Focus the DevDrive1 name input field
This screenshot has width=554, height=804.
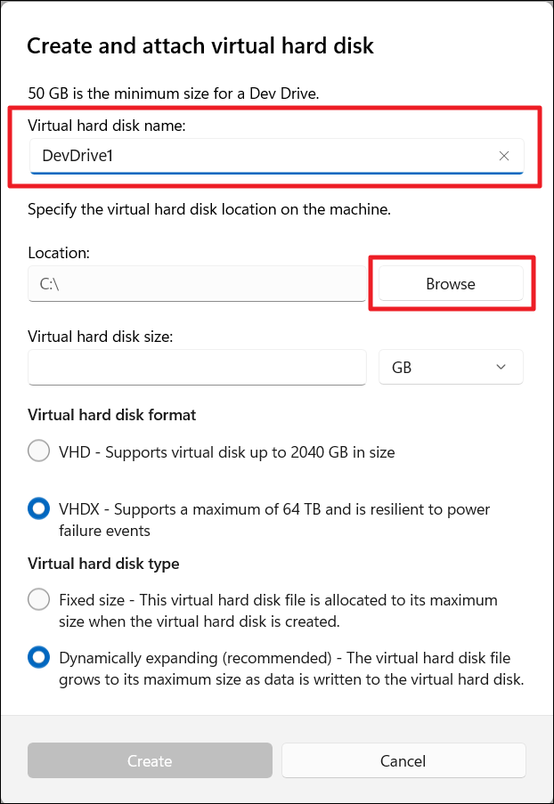258,156
